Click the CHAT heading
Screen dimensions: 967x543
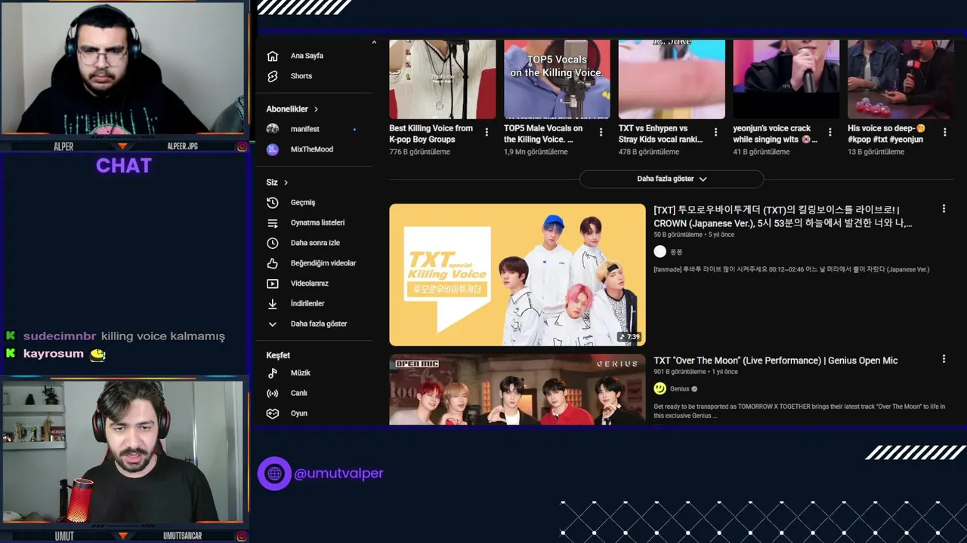tap(124, 166)
